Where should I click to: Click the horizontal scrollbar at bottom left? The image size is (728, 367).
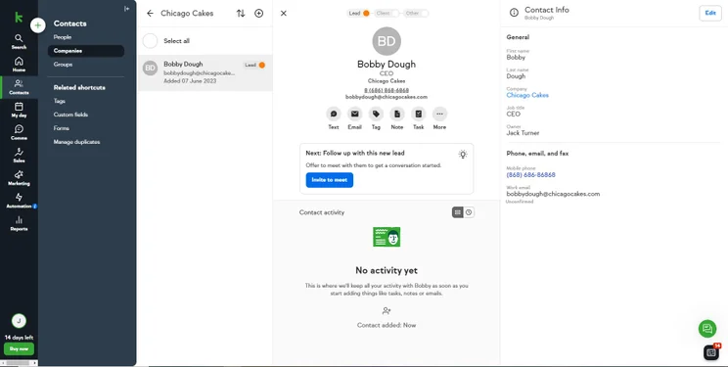(x=19, y=363)
